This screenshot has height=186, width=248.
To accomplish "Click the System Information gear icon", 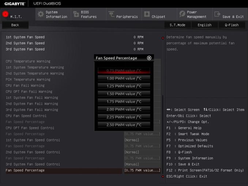I will tap(41, 14).
